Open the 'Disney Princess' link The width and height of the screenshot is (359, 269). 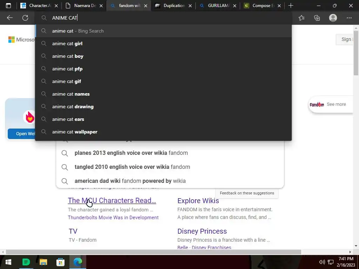[x=202, y=231]
